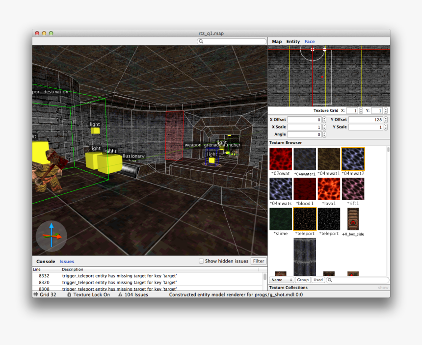This screenshot has height=345, width=422.
Task: Click the Grid 32 status entry
Action: (45, 294)
